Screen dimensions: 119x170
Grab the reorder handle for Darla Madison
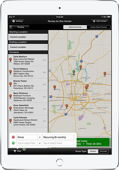(x=44, y=60)
